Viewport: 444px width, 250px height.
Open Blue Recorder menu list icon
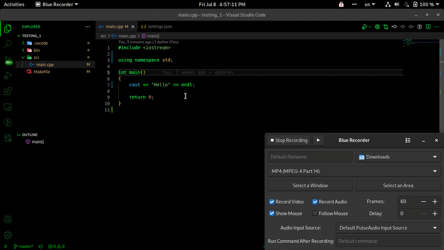tap(408, 141)
